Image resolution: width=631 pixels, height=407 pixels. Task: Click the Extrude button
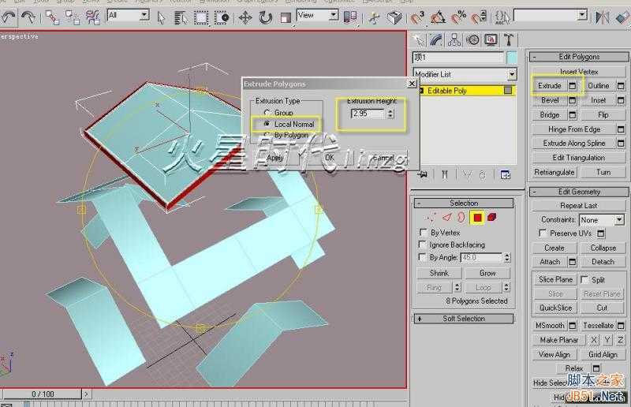click(x=549, y=86)
